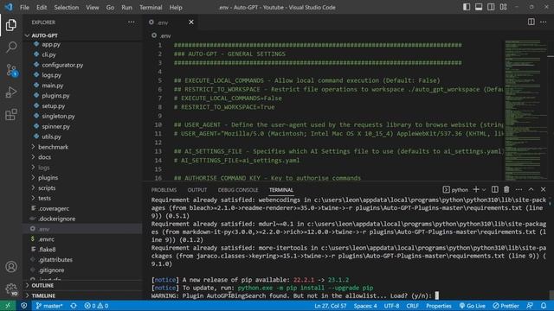Viewport: 554px width, 311px height.
Task: Create a new terminal with plus icon
Action: point(476,190)
